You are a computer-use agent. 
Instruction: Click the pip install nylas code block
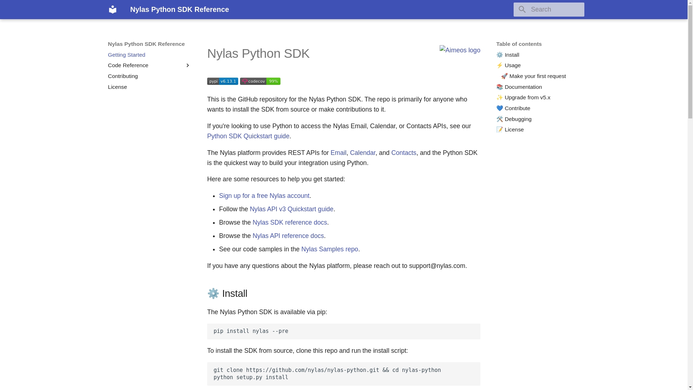click(x=343, y=331)
